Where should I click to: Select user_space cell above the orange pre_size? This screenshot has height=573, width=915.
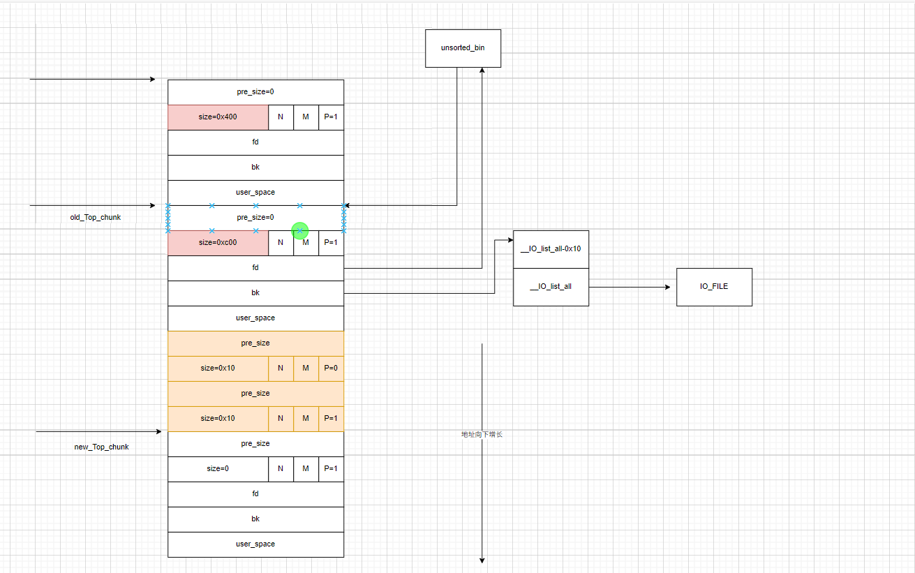point(255,318)
